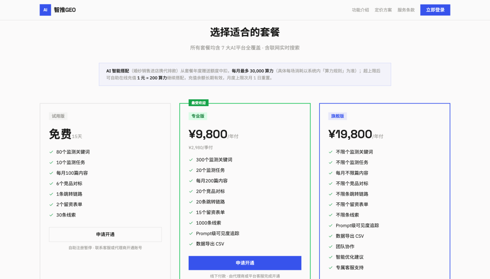This screenshot has width=490, height=279.
Task: Click the 1000条线索 feature
Action: [208, 223]
